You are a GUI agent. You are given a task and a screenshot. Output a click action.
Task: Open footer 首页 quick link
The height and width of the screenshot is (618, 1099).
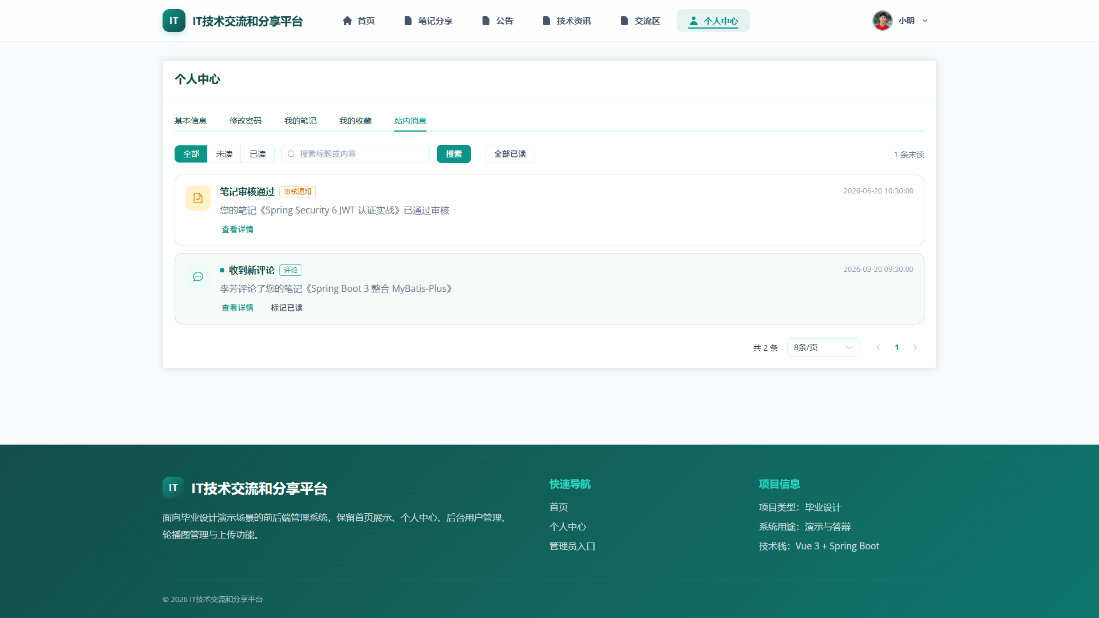(559, 507)
